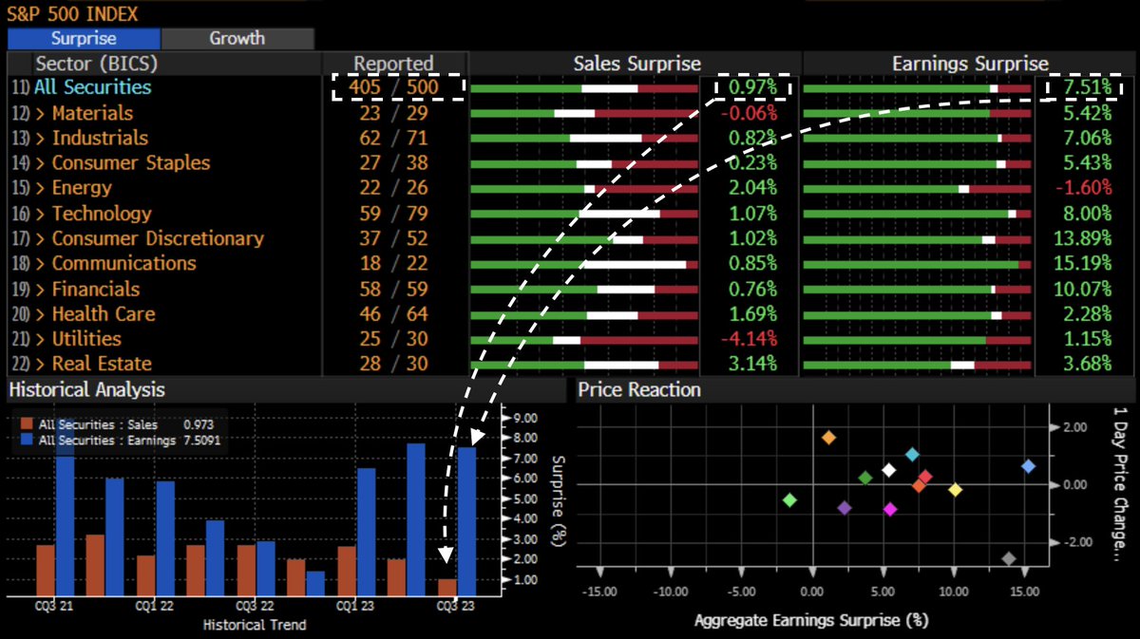The width and height of the screenshot is (1140, 639).
Task: Expand the Materials sector row
Action: click(93, 112)
